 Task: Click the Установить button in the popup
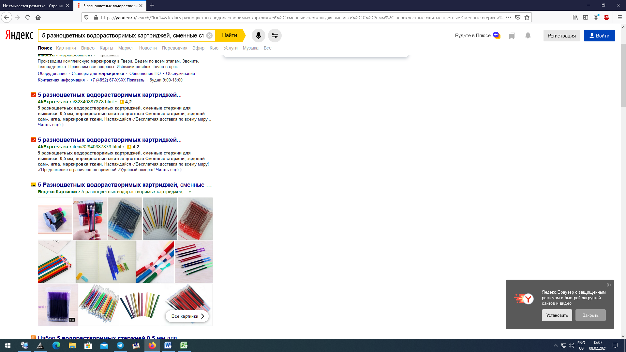[x=557, y=315]
